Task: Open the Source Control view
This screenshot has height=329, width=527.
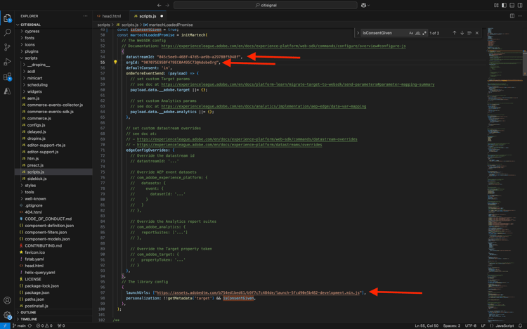Action: 8,47
